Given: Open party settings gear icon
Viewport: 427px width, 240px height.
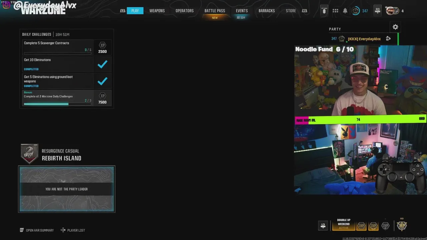Looking at the screenshot, I should [x=395, y=27].
